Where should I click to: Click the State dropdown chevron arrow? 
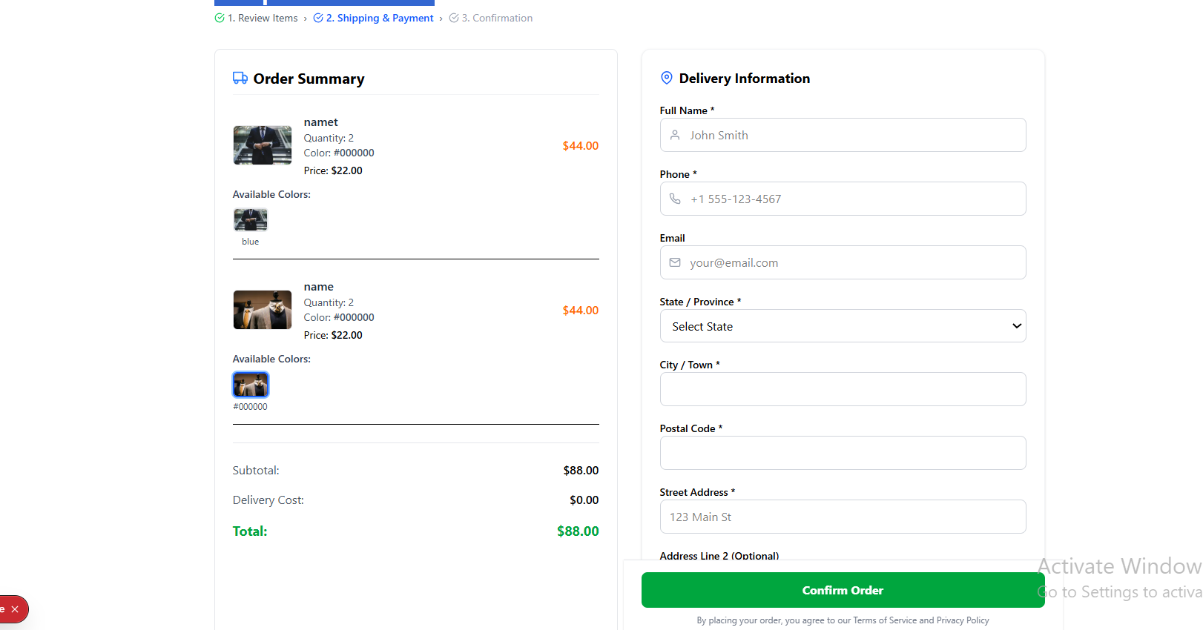point(1017,326)
